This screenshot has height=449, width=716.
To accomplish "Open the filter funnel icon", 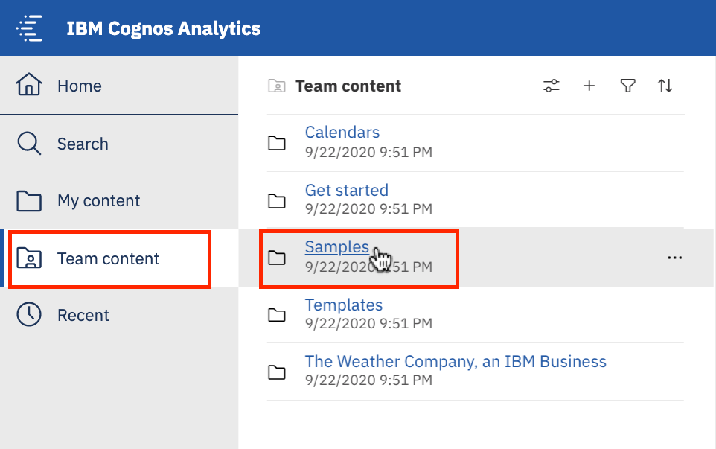I will [x=628, y=86].
